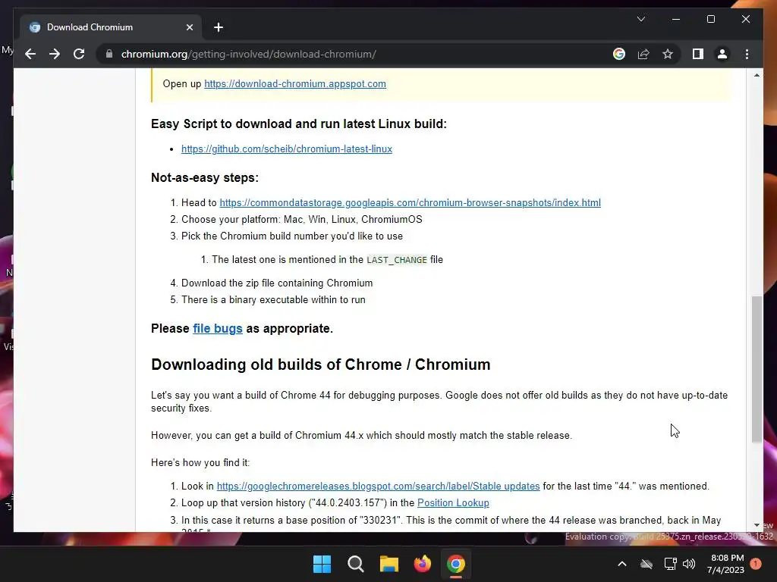This screenshot has height=582, width=777.
Task: Open File Explorer from taskbar
Action: [x=389, y=564]
